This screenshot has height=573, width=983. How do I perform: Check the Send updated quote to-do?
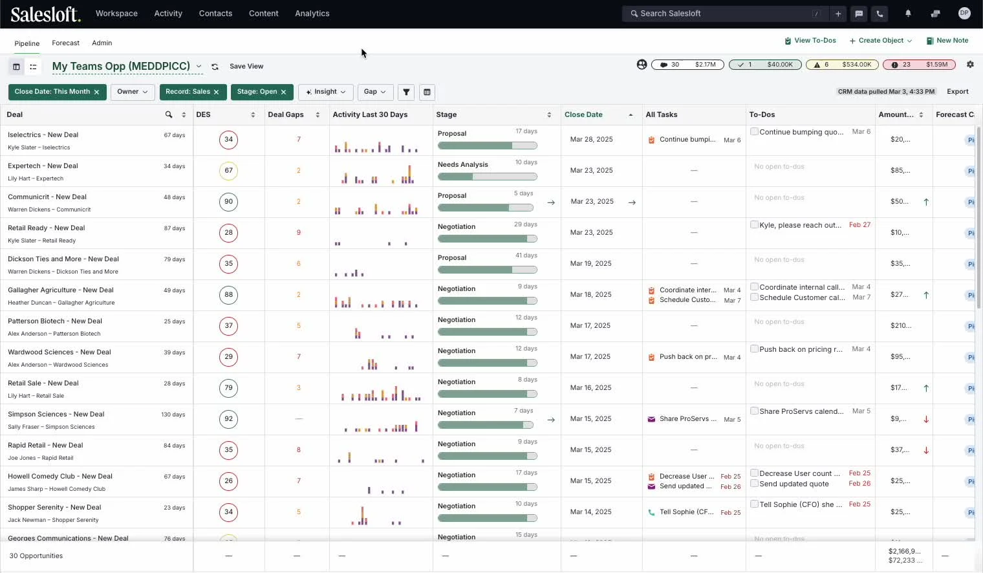(754, 483)
